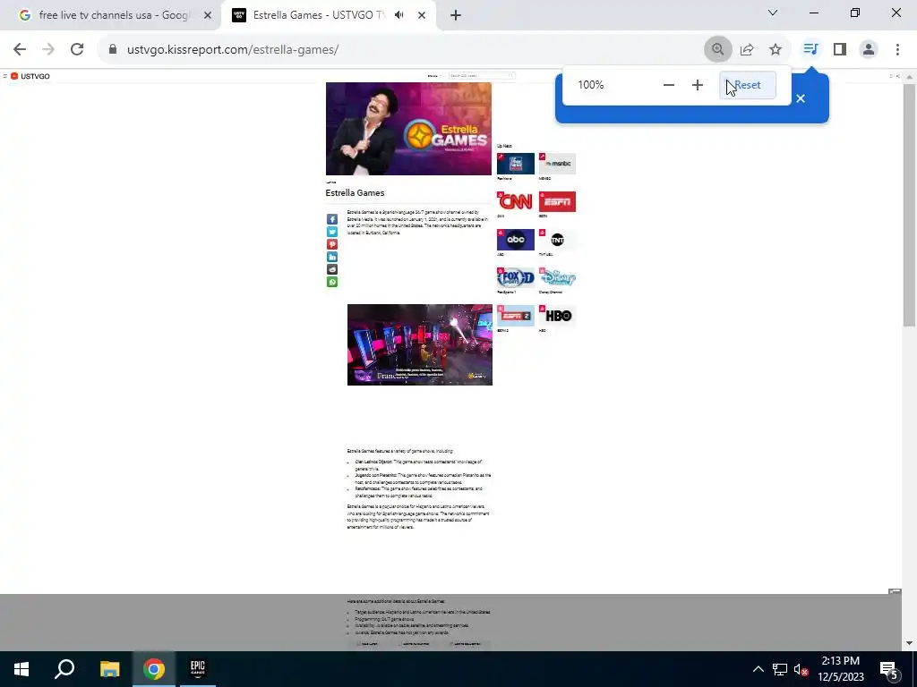Open the Chrome profile menu

pyautogui.click(x=869, y=50)
